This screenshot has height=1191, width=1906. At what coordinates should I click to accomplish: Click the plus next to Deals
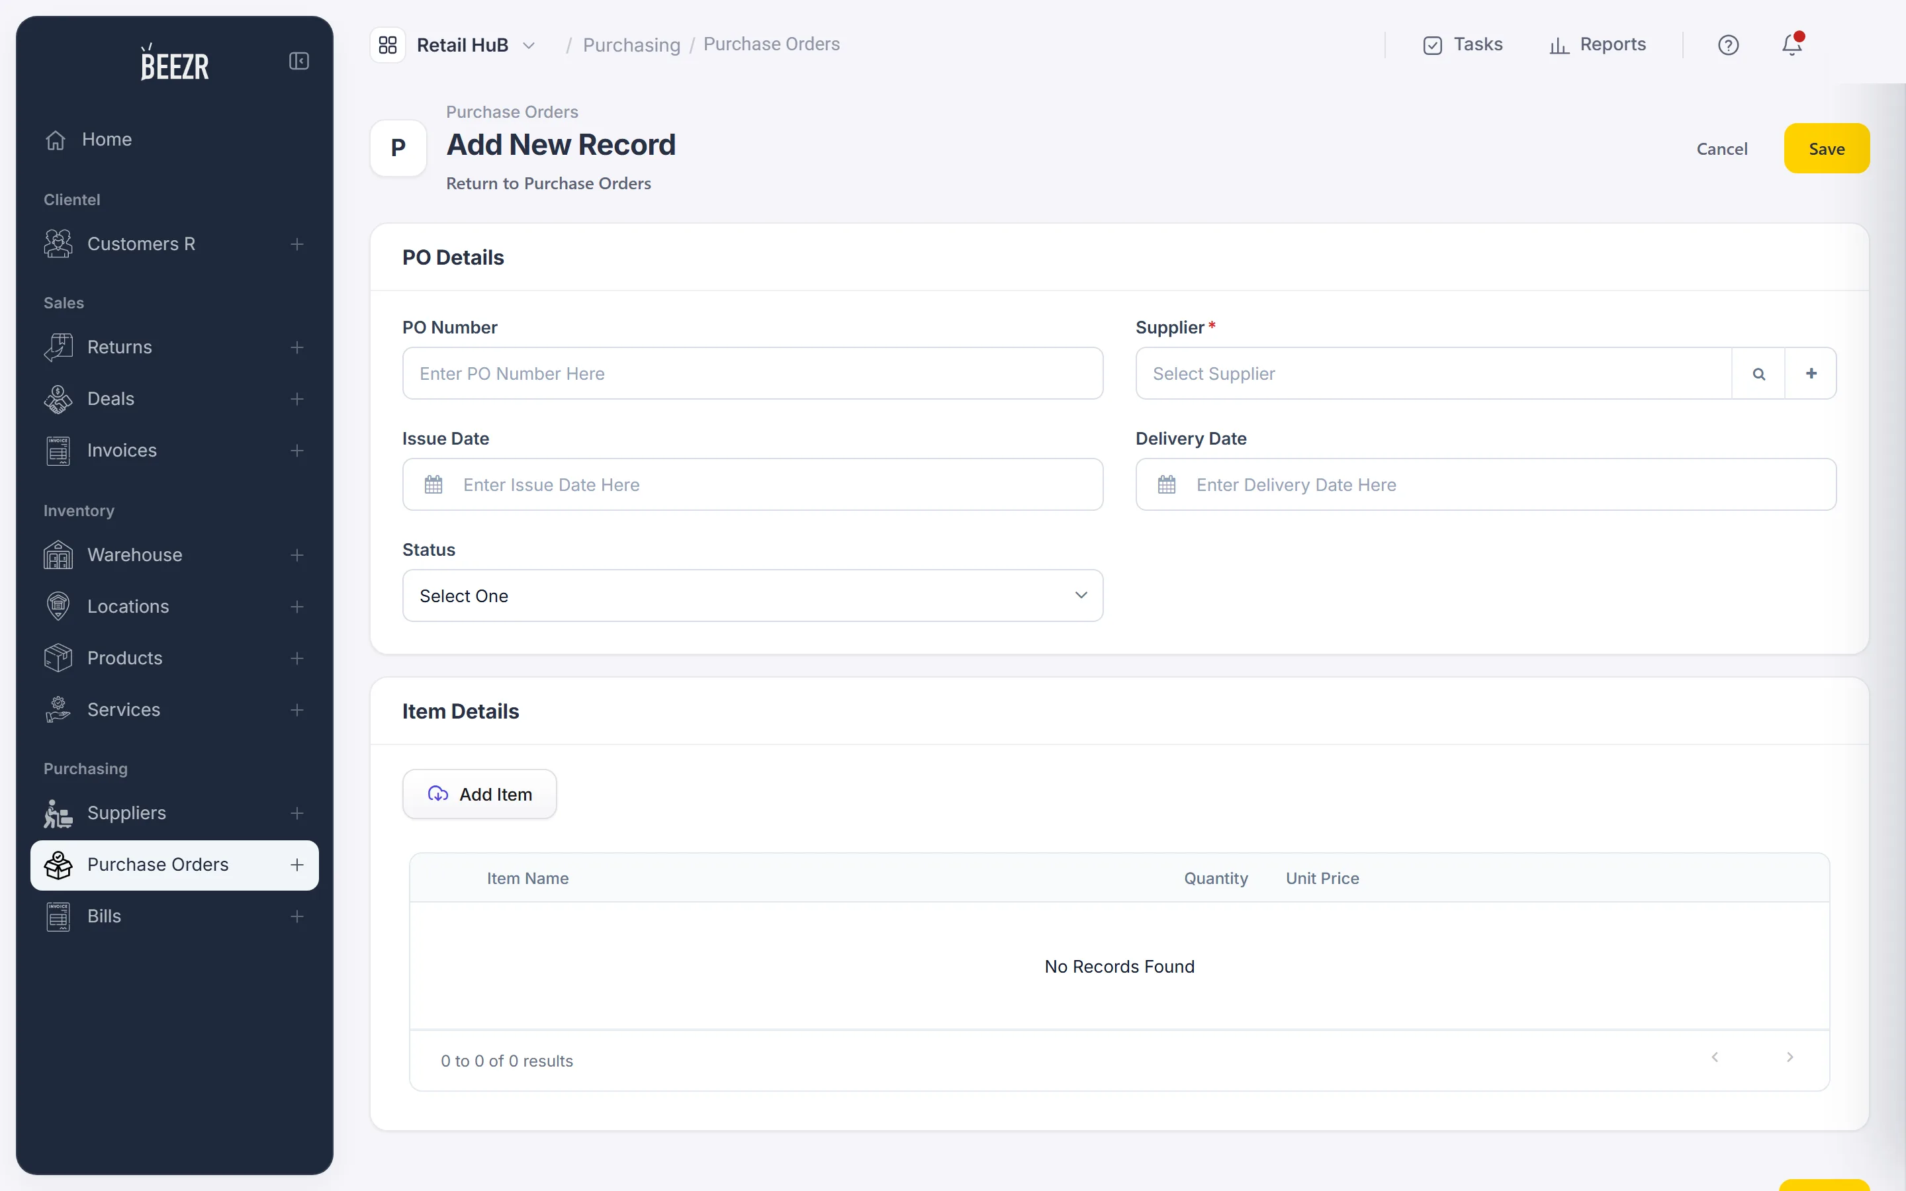coord(297,400)
